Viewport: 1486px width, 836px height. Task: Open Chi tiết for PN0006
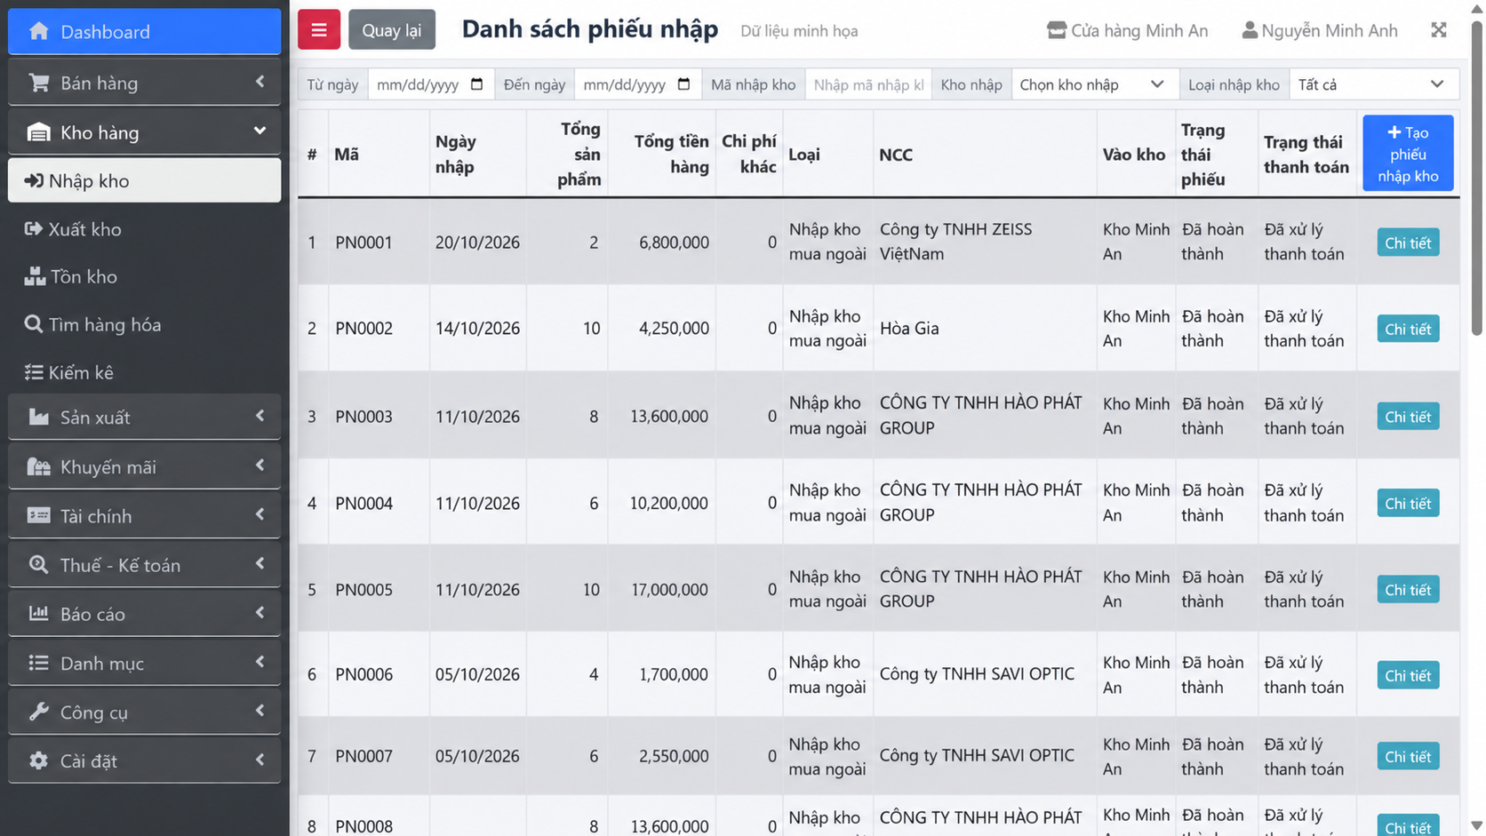click(x=1408, y=675)
